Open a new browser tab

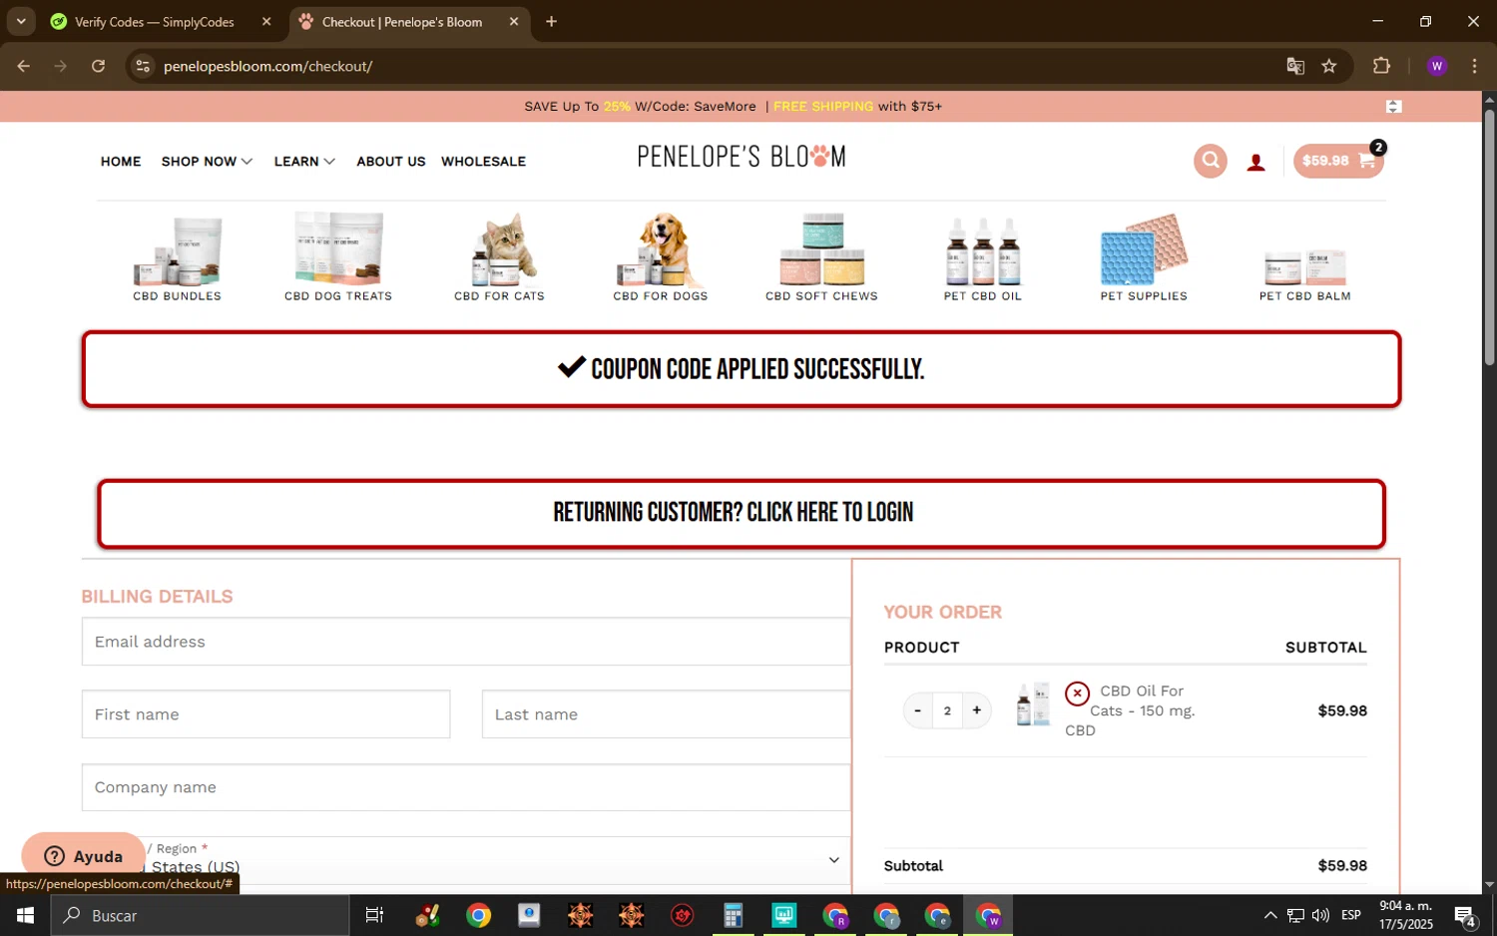click(551, 22)
